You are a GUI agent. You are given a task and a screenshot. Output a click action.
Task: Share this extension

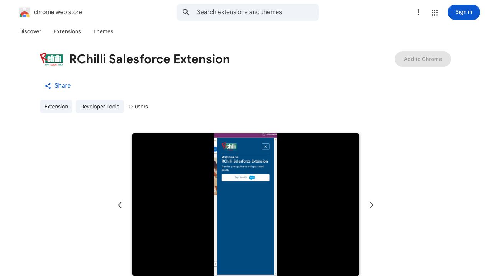coord(58,86)
